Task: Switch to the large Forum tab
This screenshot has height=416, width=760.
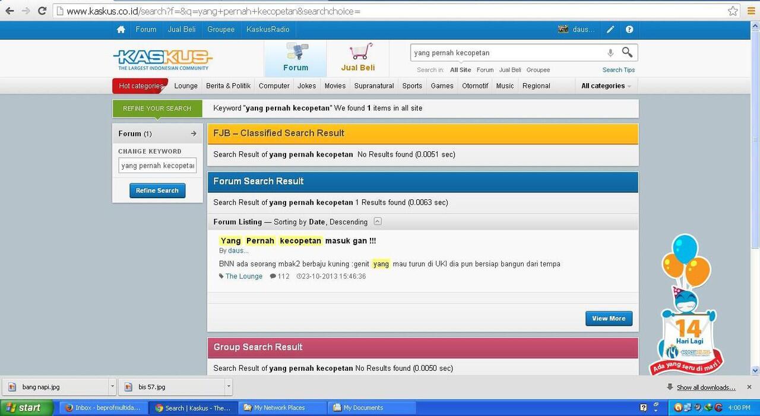Action: [296, 58]
